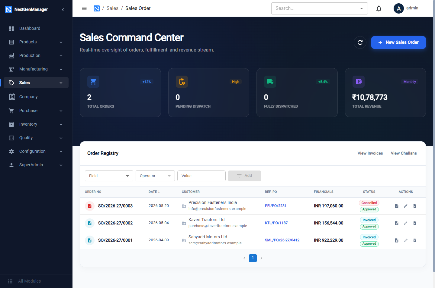Refresh the Sales Command Center data
The height and width of the screenshot is (288, 435).
360,42
